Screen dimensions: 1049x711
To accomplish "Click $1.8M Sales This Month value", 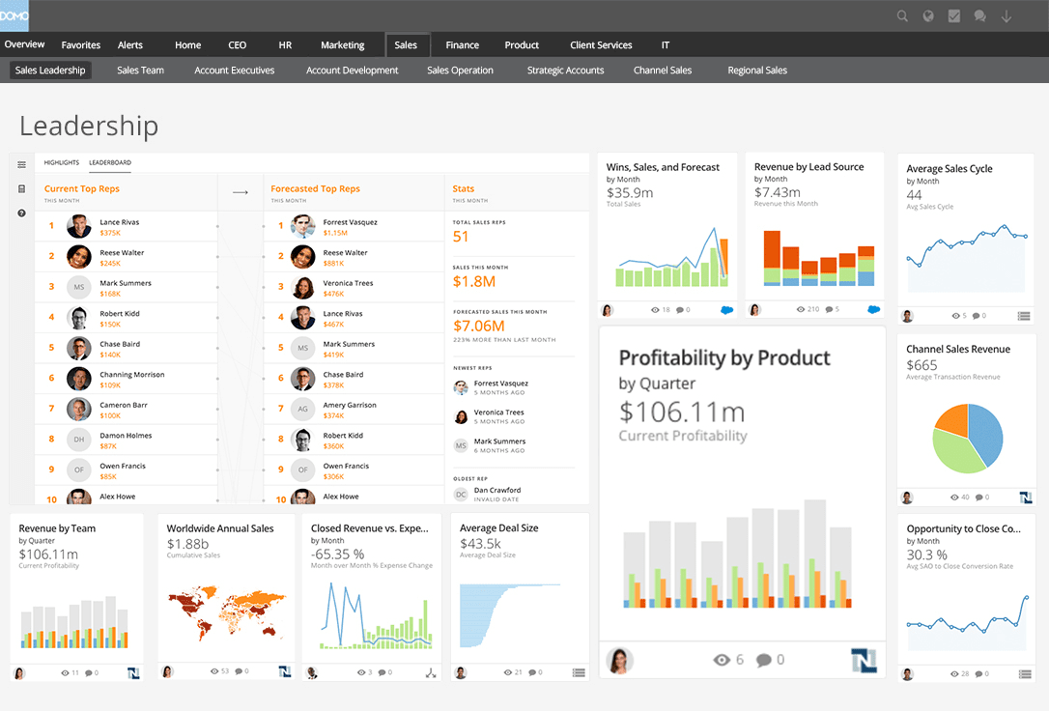I will point(473,281).
